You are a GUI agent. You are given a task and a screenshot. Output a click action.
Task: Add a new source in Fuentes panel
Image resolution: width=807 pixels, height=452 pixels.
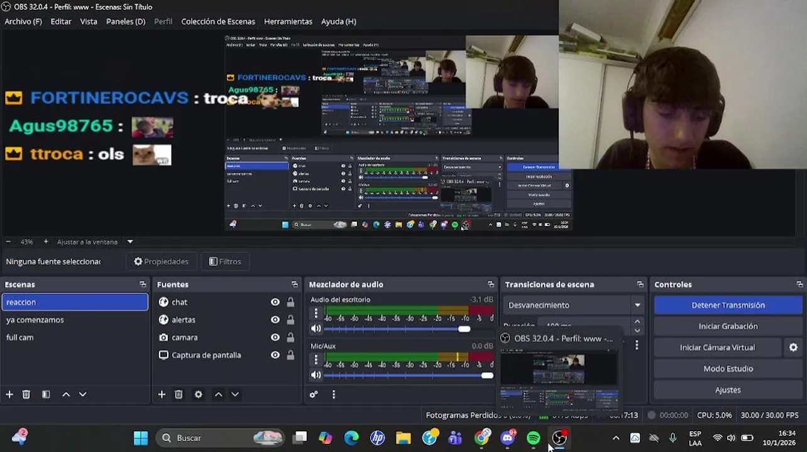(162, 394)
